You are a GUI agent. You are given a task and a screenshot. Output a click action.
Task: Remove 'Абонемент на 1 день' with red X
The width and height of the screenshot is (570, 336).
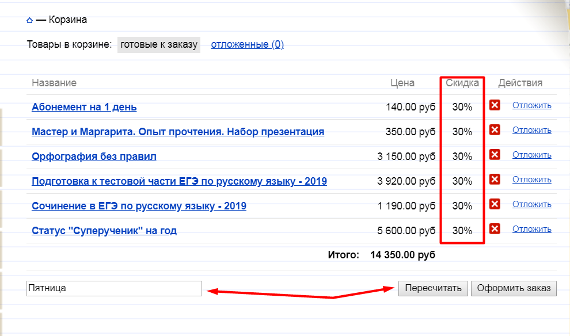pyautogui.click(x=495, y=105)
